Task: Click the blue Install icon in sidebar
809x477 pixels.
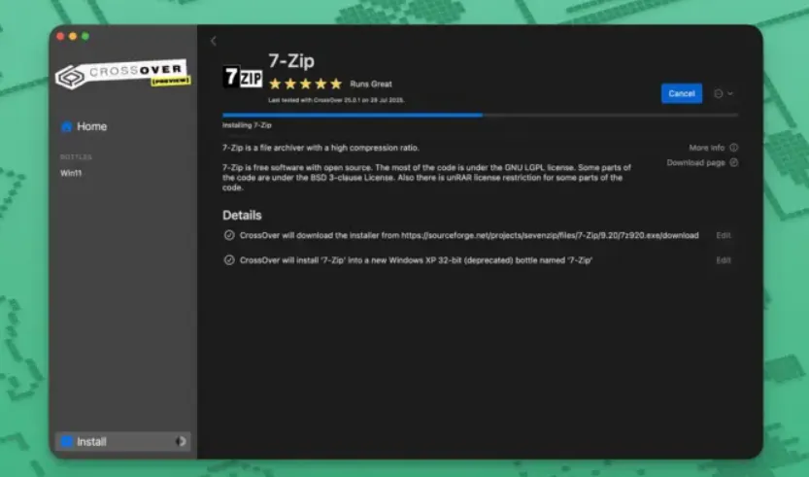Action: [67, 441]
